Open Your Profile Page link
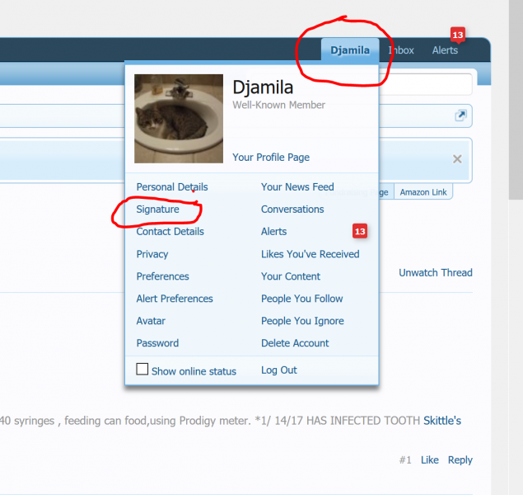The width and height of the screenshot is (523, 495). pos(271,158)
